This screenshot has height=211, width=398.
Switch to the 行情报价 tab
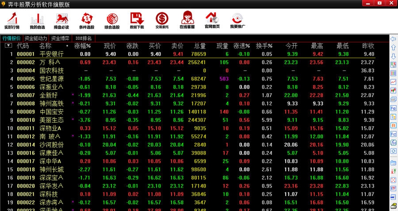[11, 38]
